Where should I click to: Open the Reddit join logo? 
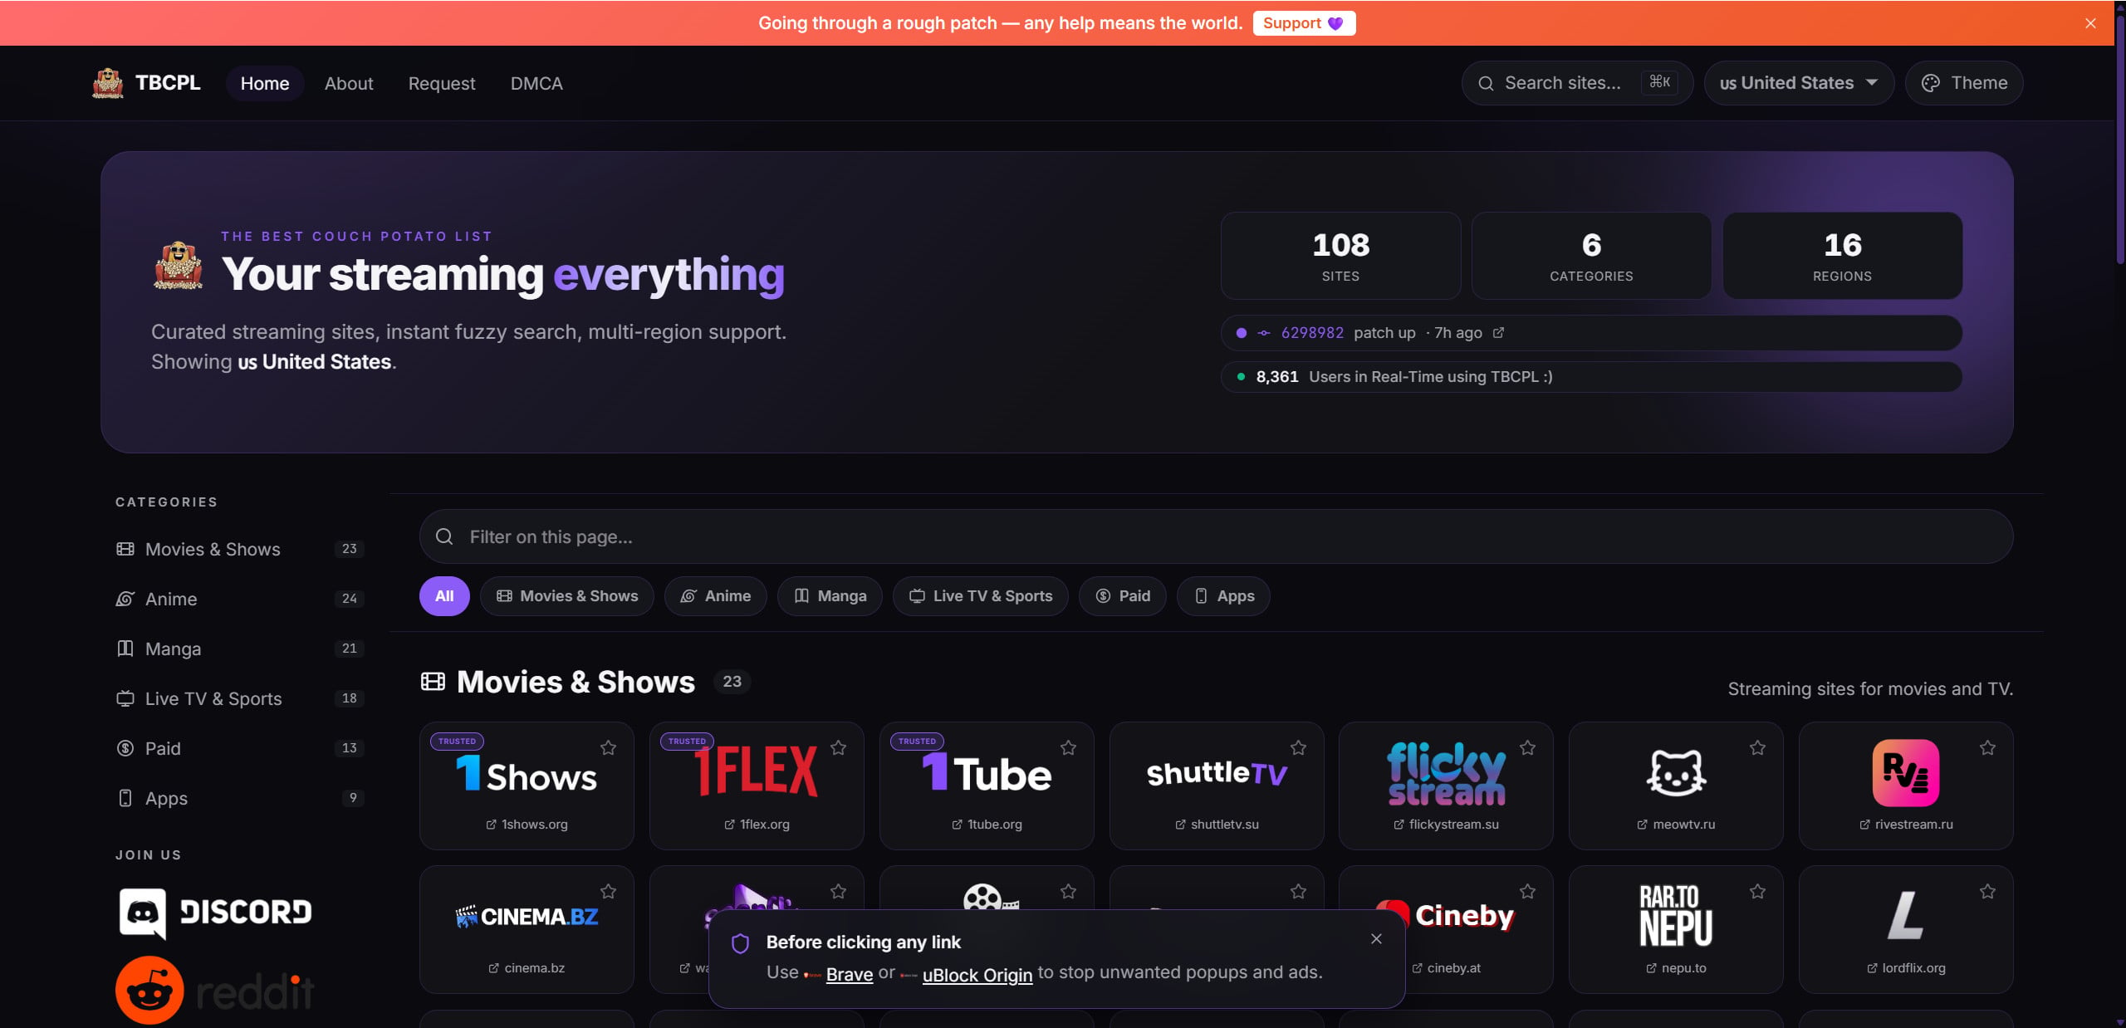[x=215, y=990]
